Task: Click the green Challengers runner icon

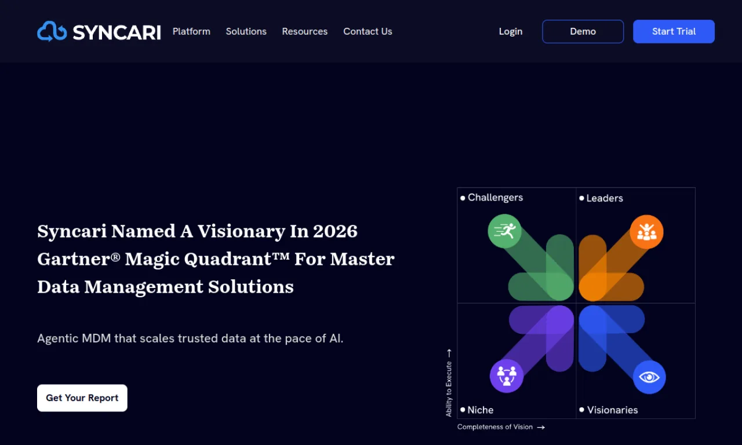Action: pos(505,231)
